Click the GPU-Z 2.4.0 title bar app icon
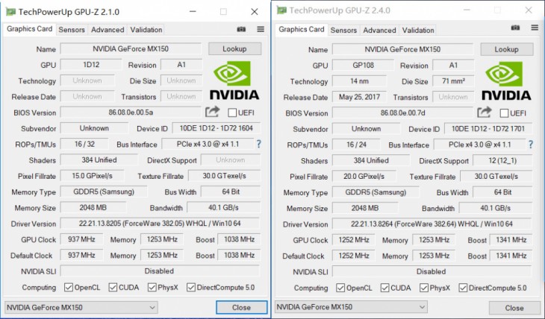Image resolution: width=545 pixels, height=319 pixels. click(281, 10)
